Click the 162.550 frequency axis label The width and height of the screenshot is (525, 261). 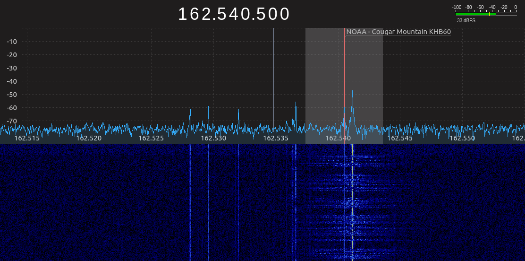pyautogui.click(x=462, y=138)
